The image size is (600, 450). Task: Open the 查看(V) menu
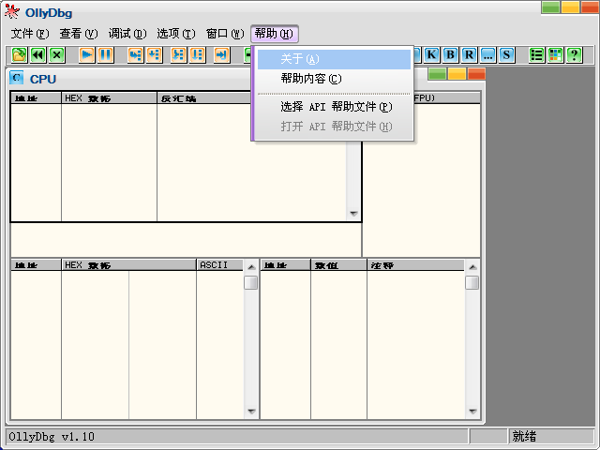[79, 34]
